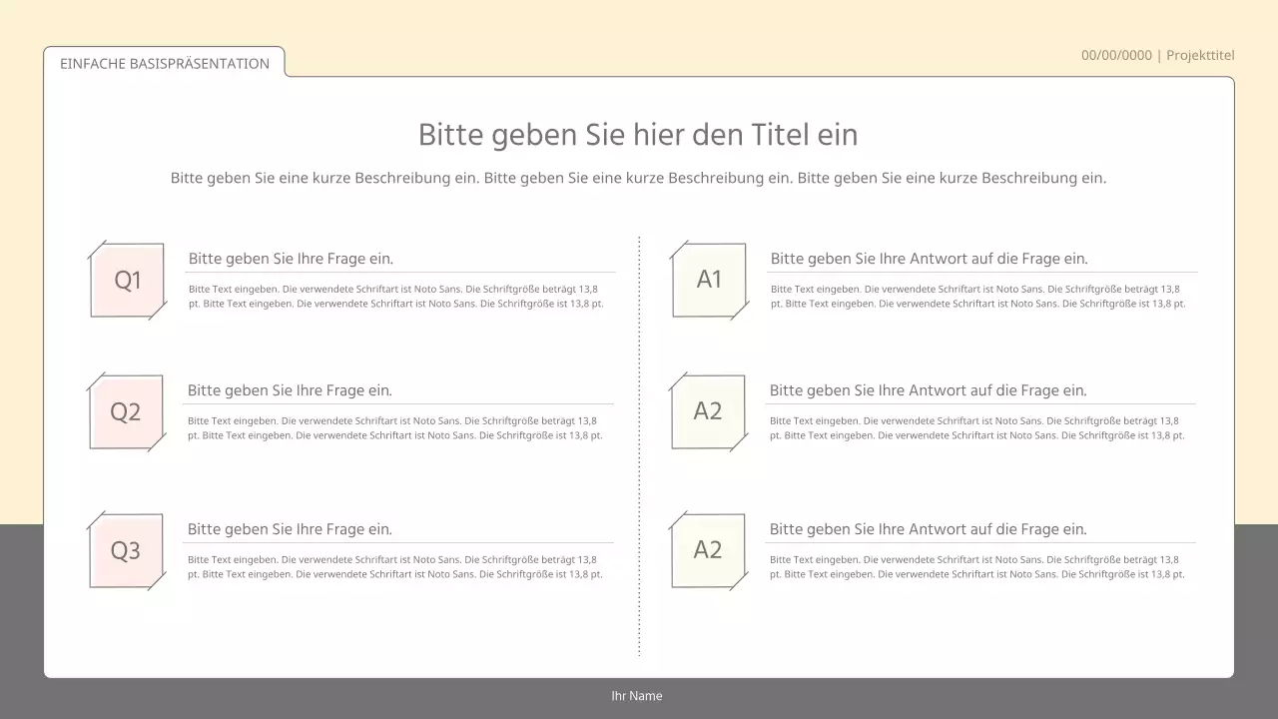1278x719 pixels.
Task: Select the Q1 question badge
Action: point(127,281)
